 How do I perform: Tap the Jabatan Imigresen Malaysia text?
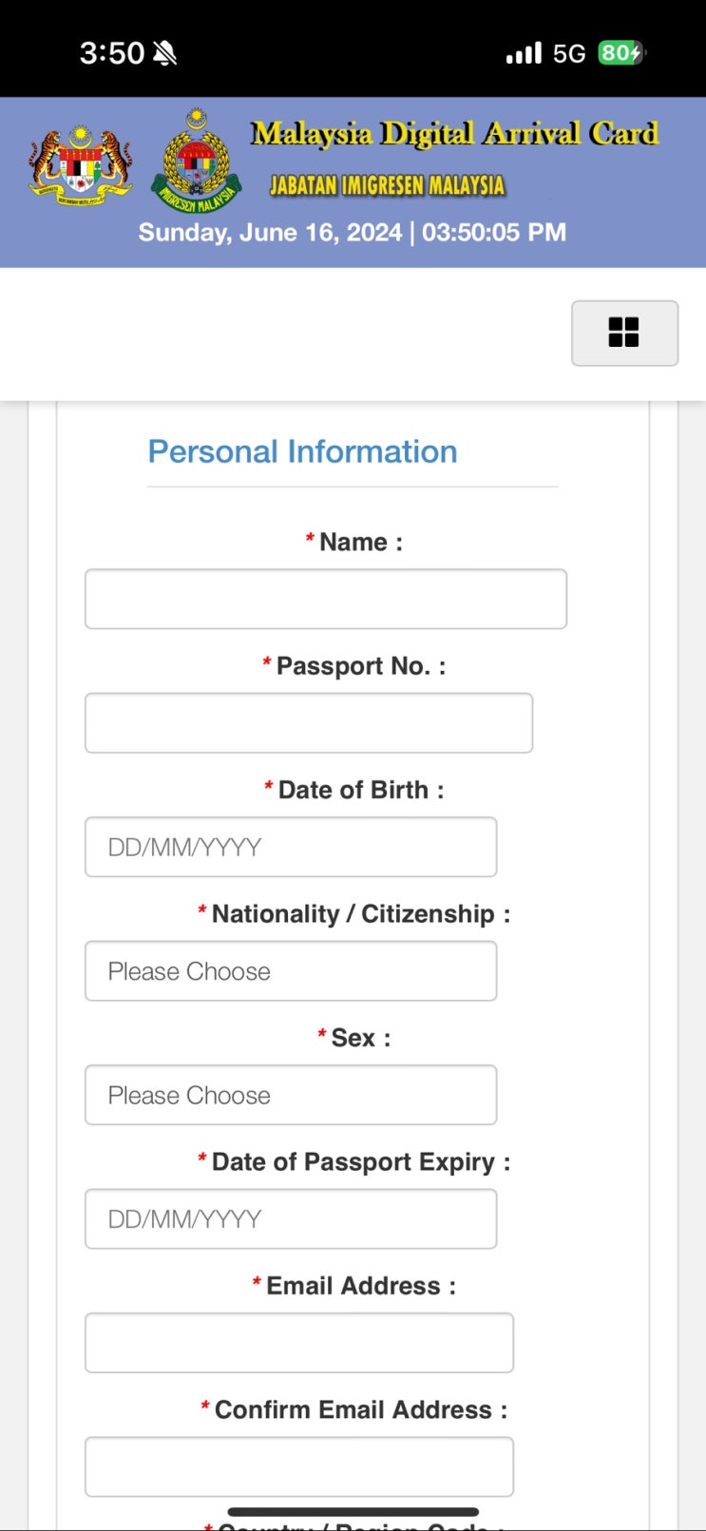pyautogui.click(x=387, y=185)
